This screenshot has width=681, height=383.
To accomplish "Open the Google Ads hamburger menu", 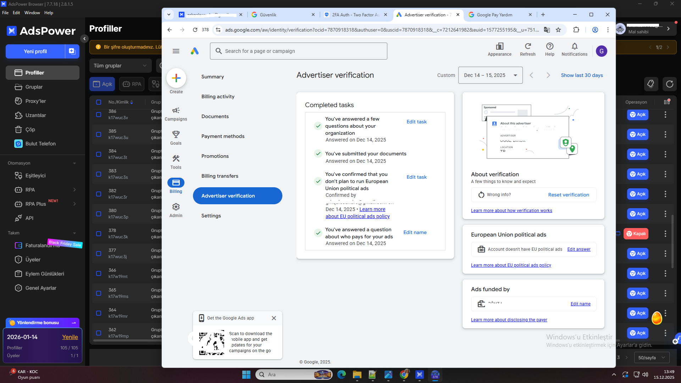I will [176, 51].
